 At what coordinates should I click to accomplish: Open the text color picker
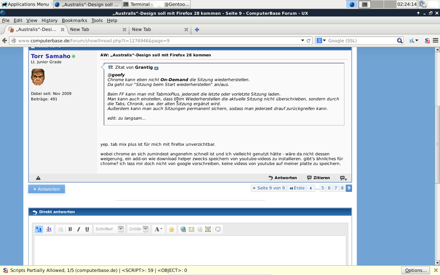click(x=158, y=229)
